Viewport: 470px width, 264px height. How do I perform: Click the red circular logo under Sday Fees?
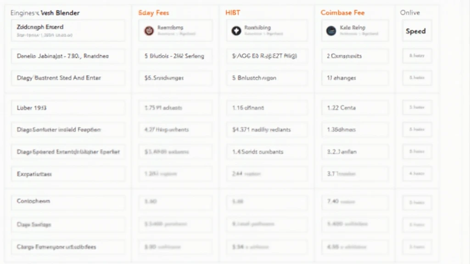tap(148, 31)
